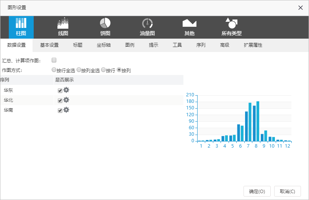Choose 按列全选 plotting mode
The height and width of the screenshot is (200, 309).
[79, 70]
